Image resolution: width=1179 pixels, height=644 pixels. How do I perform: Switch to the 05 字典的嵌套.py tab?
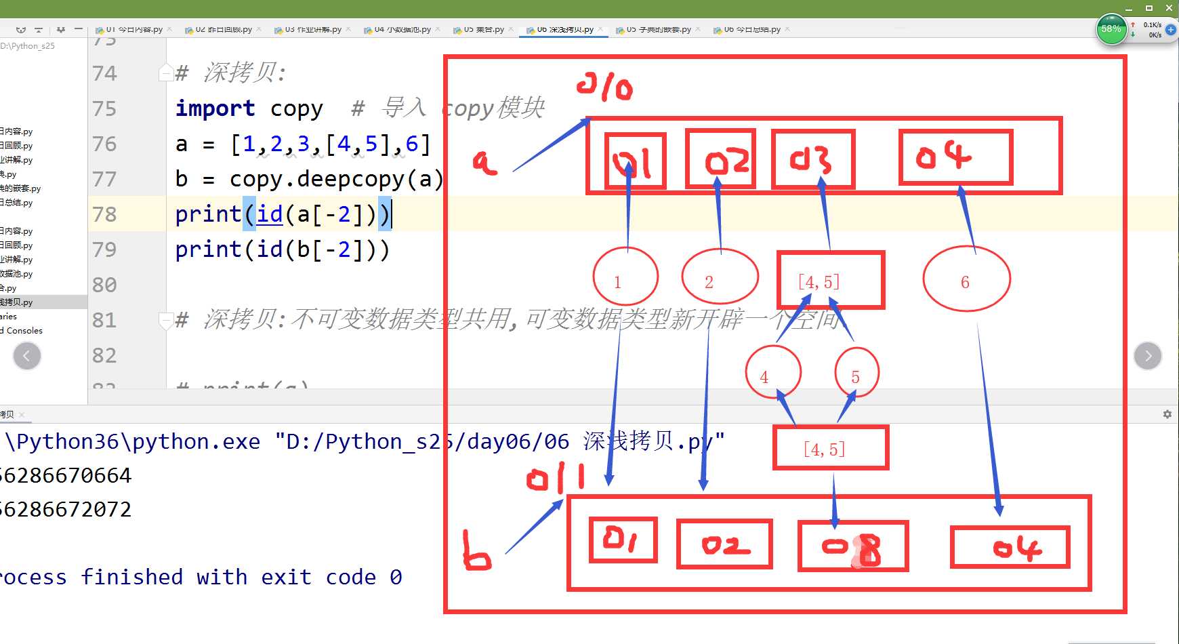click(659, 29)
